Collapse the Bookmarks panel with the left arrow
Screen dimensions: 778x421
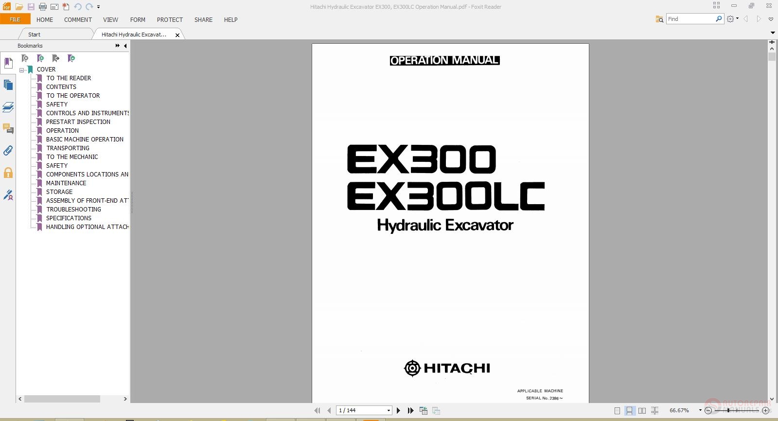pyautogui.click(x=125, y=46)
